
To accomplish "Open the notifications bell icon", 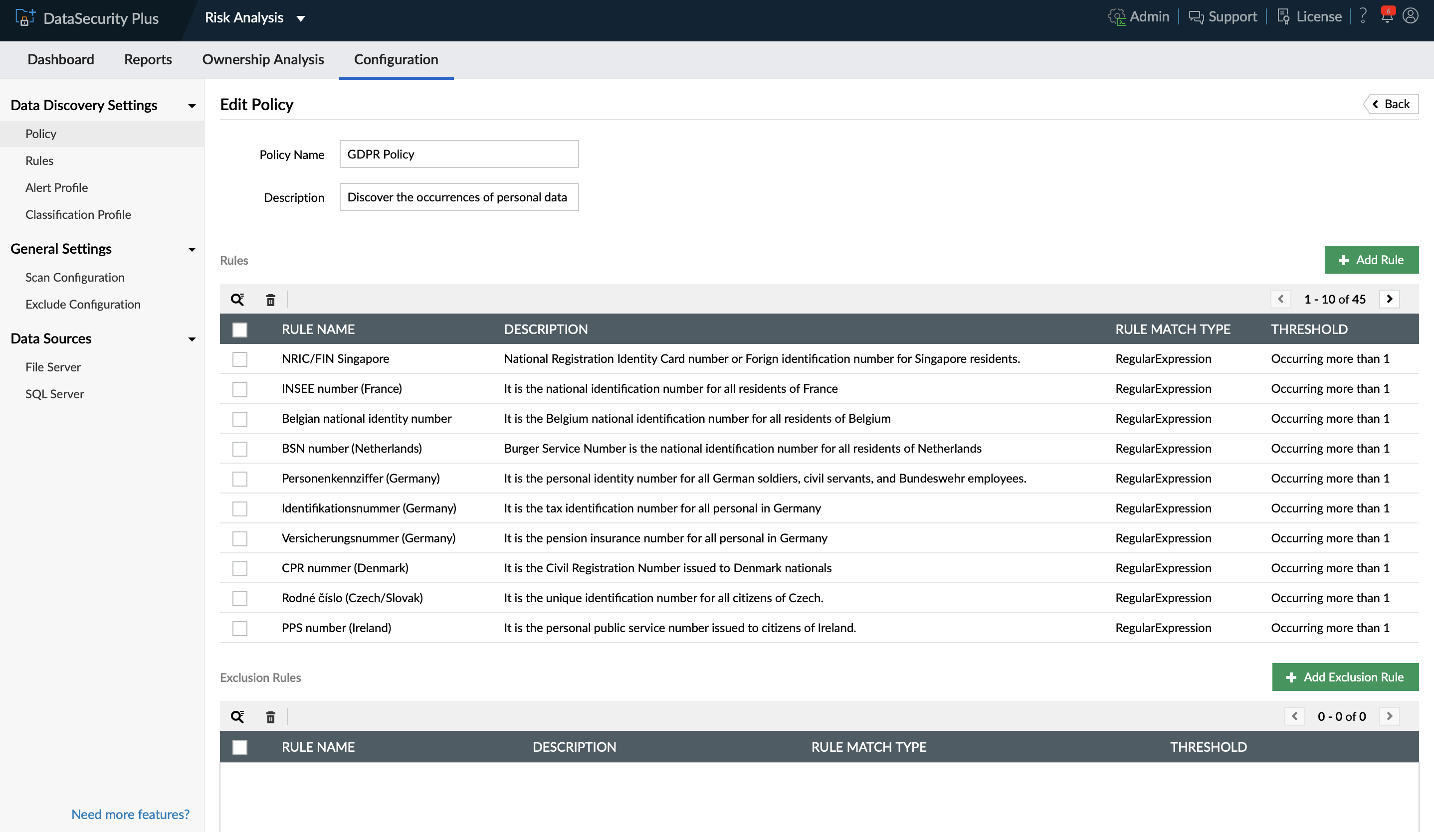I will click(1387, 16).
